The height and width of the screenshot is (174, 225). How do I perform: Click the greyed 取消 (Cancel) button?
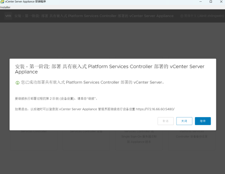point(166,121)
